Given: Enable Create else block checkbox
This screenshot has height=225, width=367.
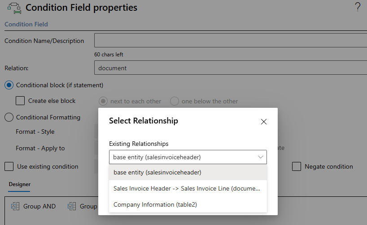Looking at the screenshot, I should point(20,101).
